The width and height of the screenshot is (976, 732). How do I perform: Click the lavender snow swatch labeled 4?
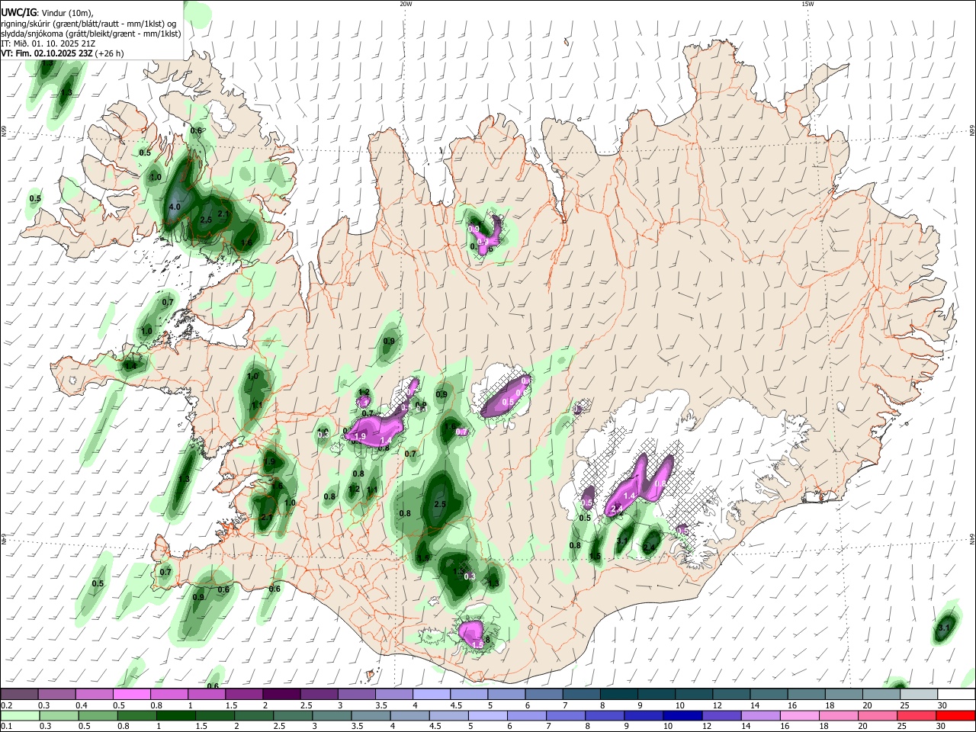[431, 694]
